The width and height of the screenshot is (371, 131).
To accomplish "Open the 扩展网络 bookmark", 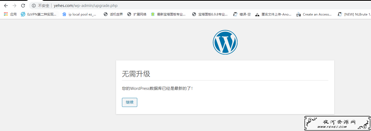I will [x=137, y=14].
